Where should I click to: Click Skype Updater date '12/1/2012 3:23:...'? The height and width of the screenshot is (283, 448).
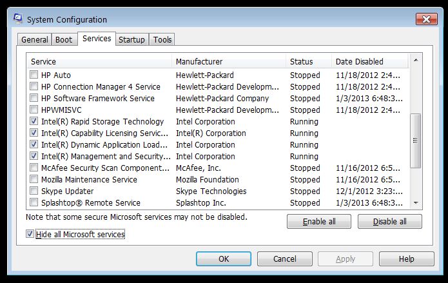point(369,191)
